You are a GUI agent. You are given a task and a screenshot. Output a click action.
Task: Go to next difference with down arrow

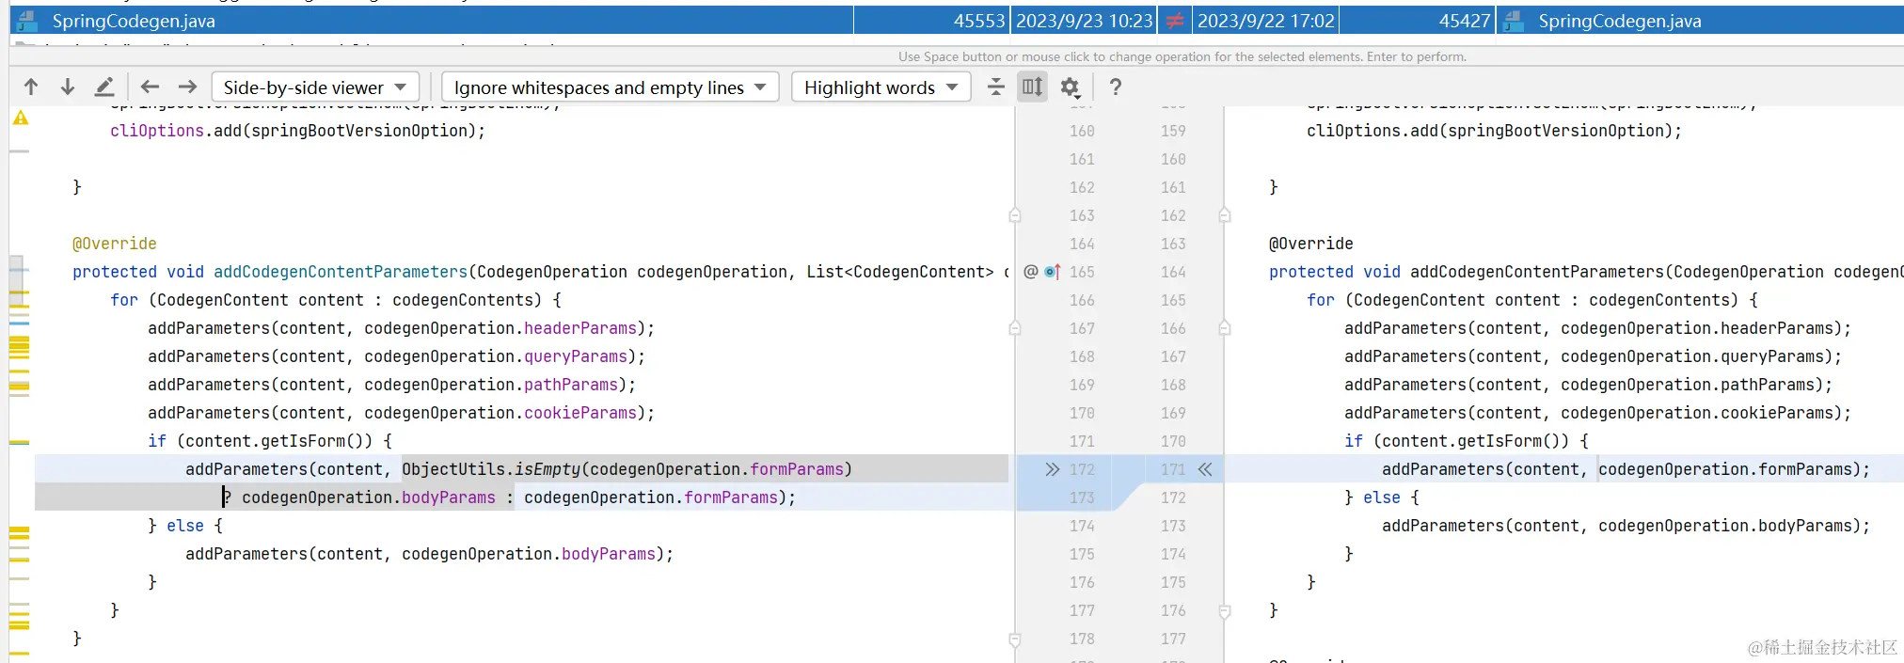pyautogui.click(x=68, y=87)
